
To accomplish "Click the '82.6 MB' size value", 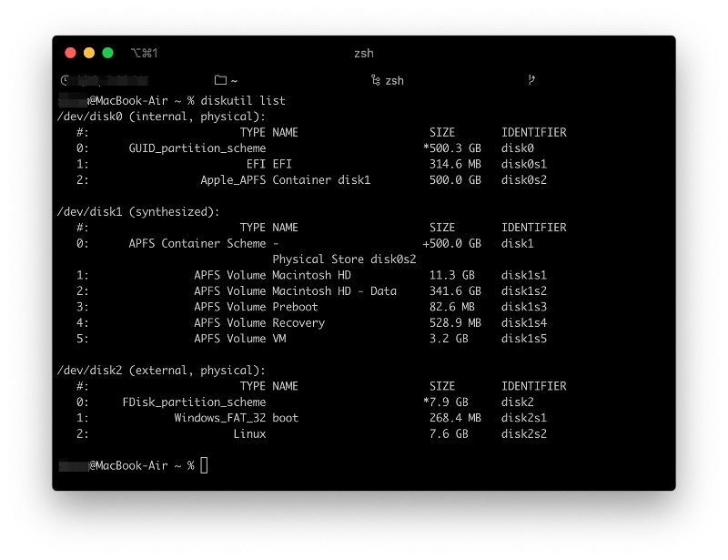I will click(452, 307).
